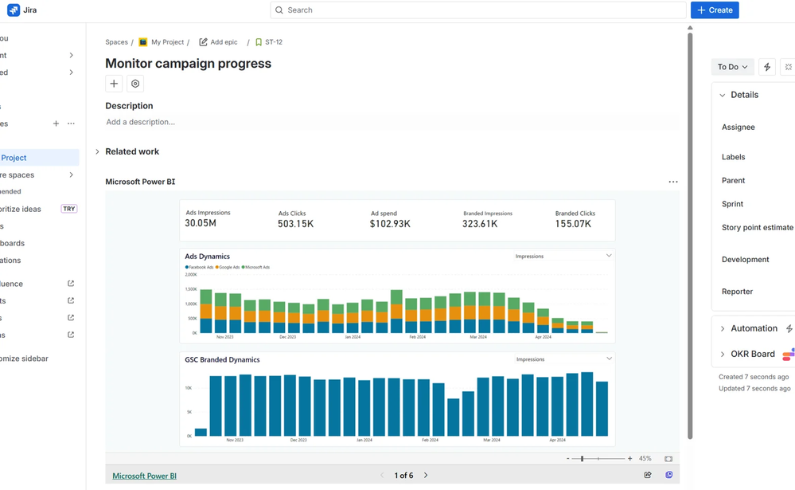Viewport: 795px width, 490px height.
Task: Collapse the Details section
Action: tap(723, 95)
